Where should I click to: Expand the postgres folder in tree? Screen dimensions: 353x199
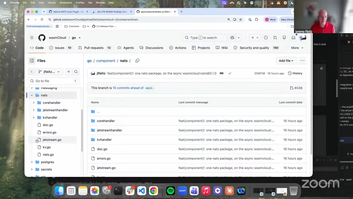click(32, 162)
